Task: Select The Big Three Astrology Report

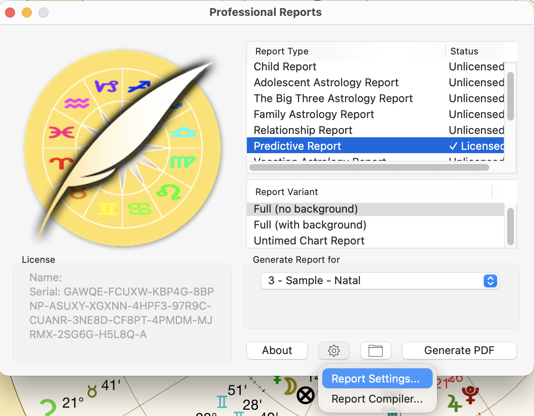Action: pos(375,98)
